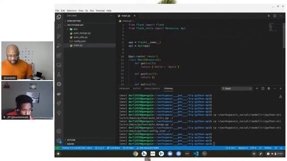The image size is (287, 161).
Task: Open Visual Studio Code shelf icon
Action: pyautogui.click(x=196, y=154)
